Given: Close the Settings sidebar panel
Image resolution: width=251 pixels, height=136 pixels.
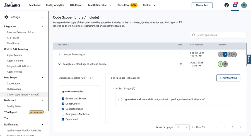Looking at the screenshot, I should point(42,17).
